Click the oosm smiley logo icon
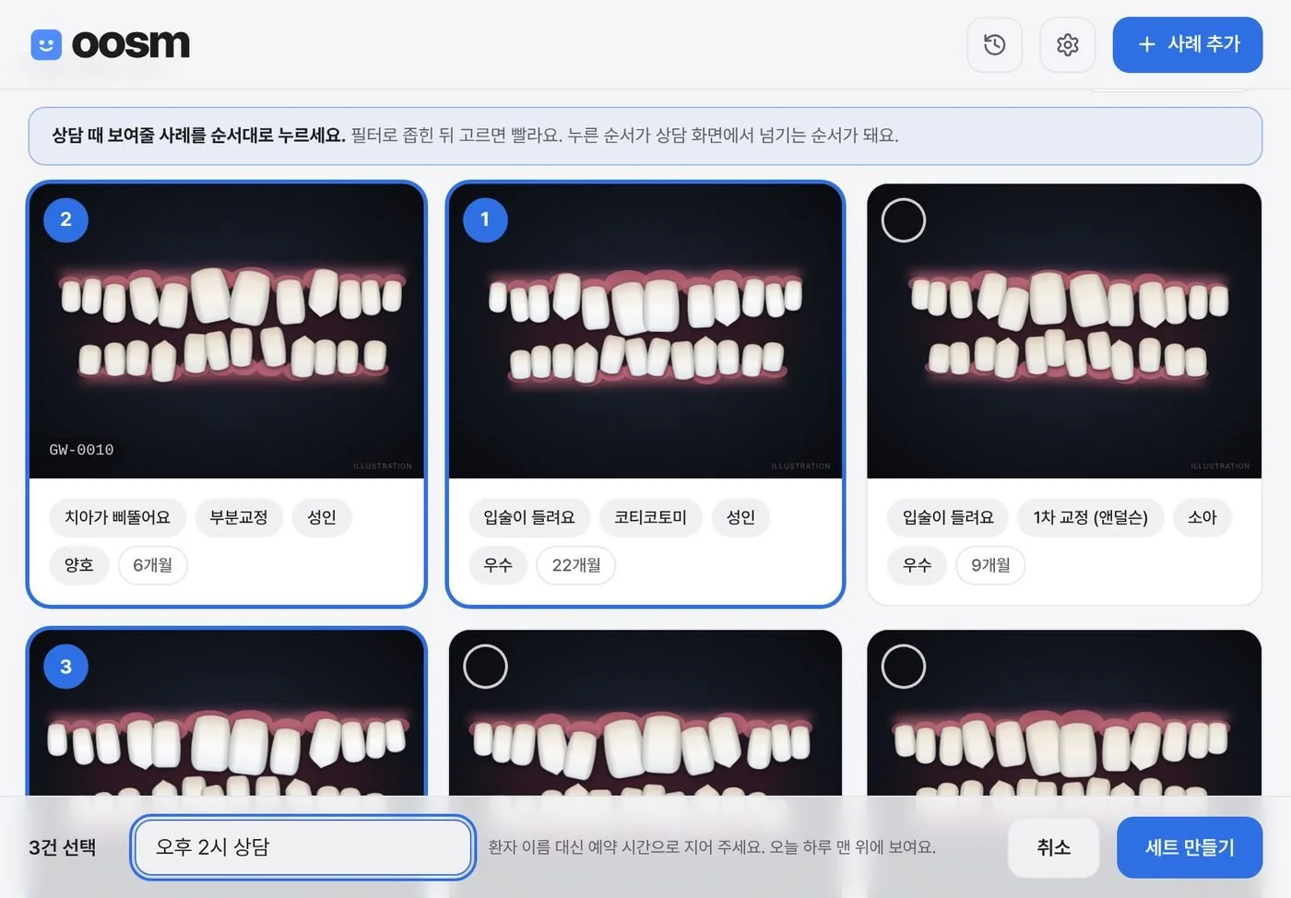 46,44
